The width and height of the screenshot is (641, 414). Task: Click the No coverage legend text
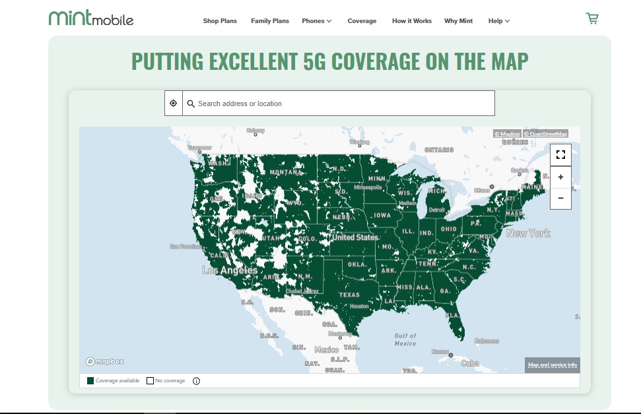click(x=170, y=380)
